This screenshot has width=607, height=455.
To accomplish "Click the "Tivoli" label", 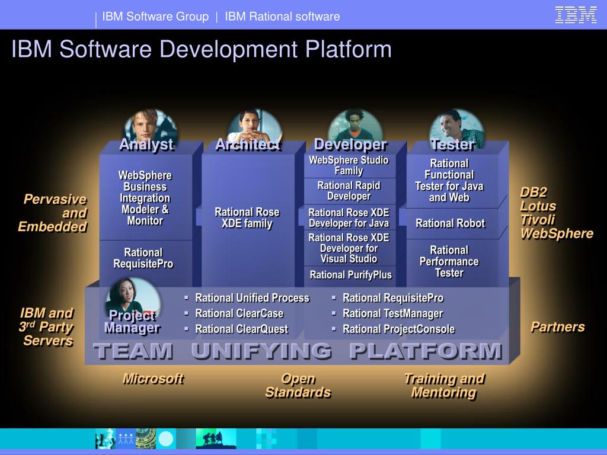I will pyautogui.click(x=538, y=220).
